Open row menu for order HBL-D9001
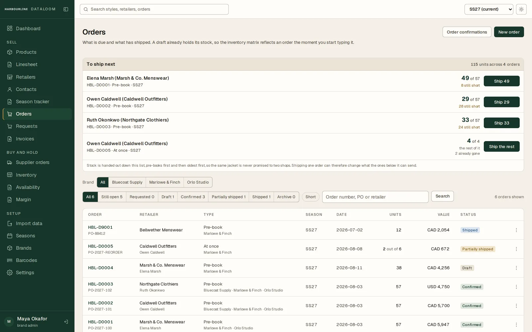Viewport: 532px width, 332px height. [x=516, y=230]
